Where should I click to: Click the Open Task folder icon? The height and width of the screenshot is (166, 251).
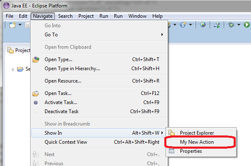tap(36, 93)
